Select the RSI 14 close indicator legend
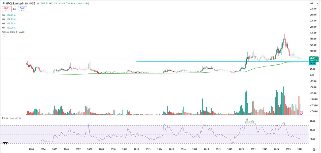The height and width of the screenshot is (153, 321). pyautogui.click(x=9, y=118)
